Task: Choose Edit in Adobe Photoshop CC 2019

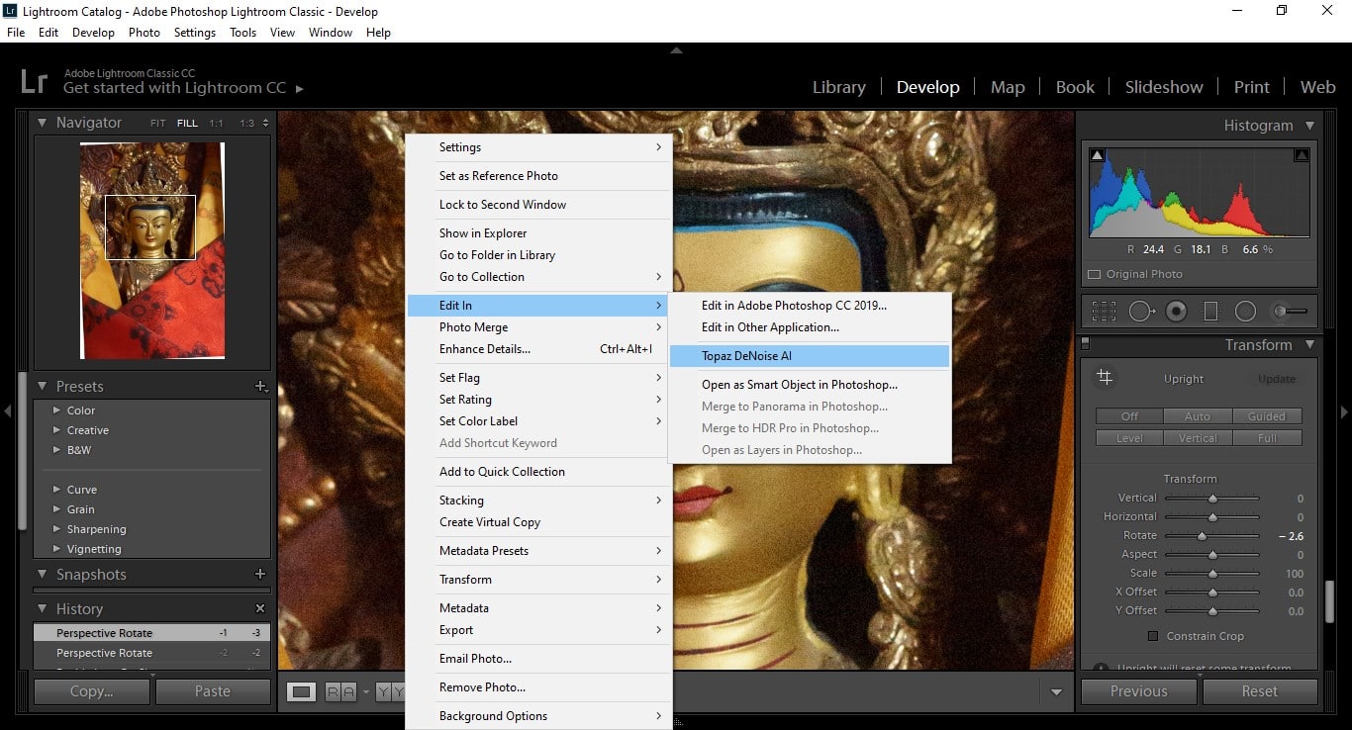Action: 810,306
